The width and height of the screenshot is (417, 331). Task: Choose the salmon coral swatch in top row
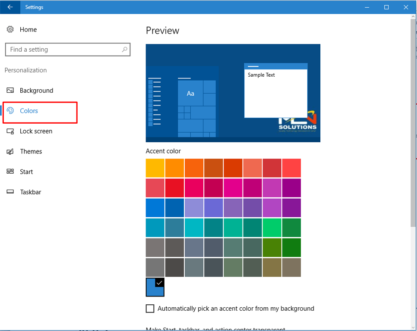(x=253, y=168)
